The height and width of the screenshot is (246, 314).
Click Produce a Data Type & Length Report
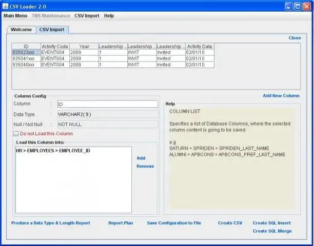pos(51,223)
